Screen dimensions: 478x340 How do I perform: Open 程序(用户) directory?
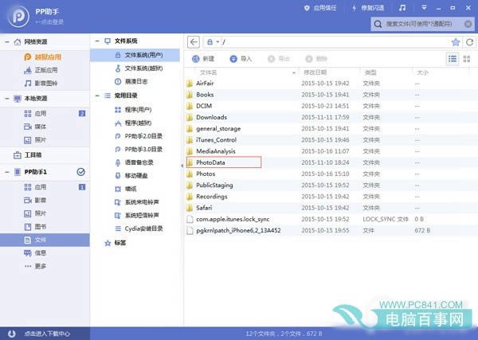click(135, 110)
